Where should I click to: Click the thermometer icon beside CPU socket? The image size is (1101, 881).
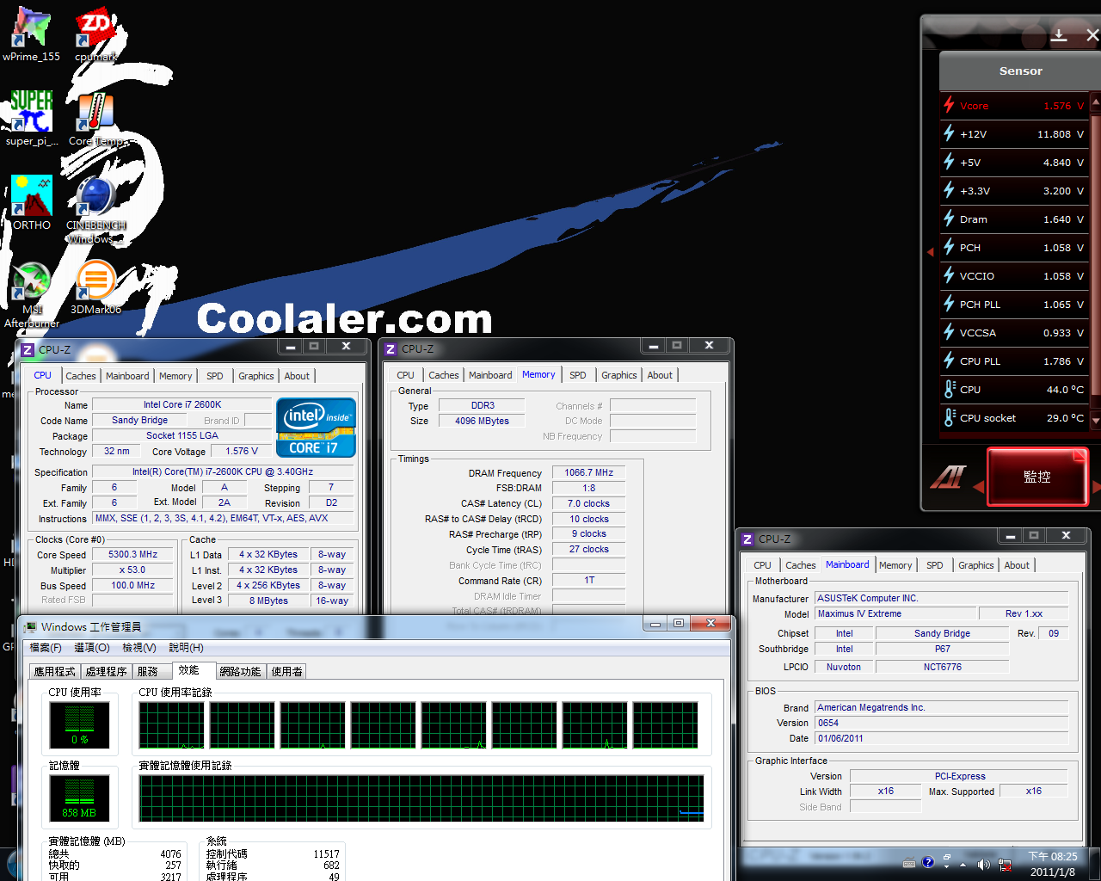(x=949, y=417)
